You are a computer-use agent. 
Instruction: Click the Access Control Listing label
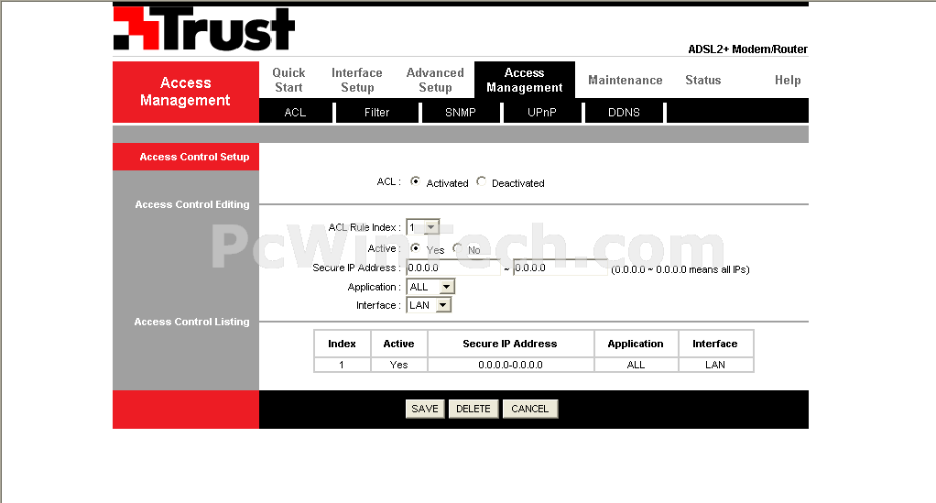click(191, 322)
